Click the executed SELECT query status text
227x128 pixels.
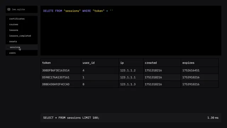click(71, 118)
